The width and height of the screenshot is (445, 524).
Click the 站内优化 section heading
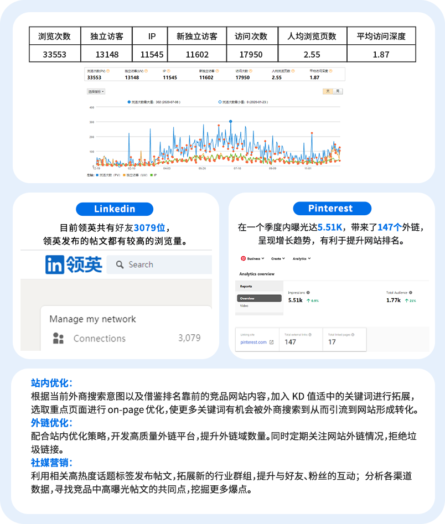(51, 383)
